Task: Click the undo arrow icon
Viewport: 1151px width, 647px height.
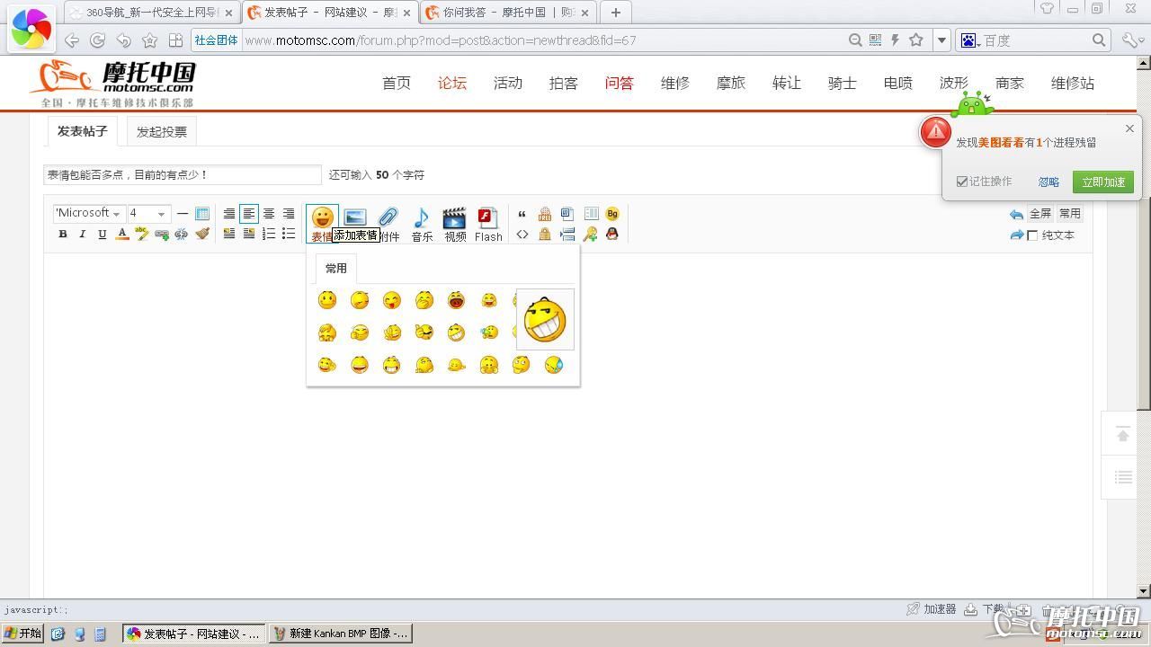Action: coord(1016,214)
